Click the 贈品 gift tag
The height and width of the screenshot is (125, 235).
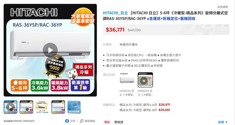point(107,122)
